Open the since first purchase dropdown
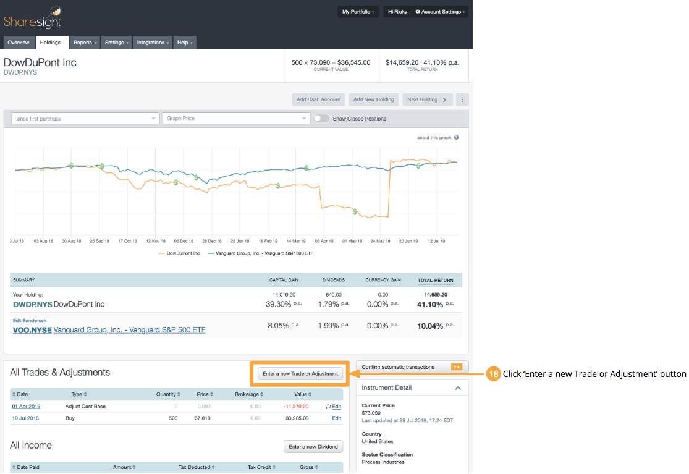Viewport: 689px width, 474px height. 85,118
